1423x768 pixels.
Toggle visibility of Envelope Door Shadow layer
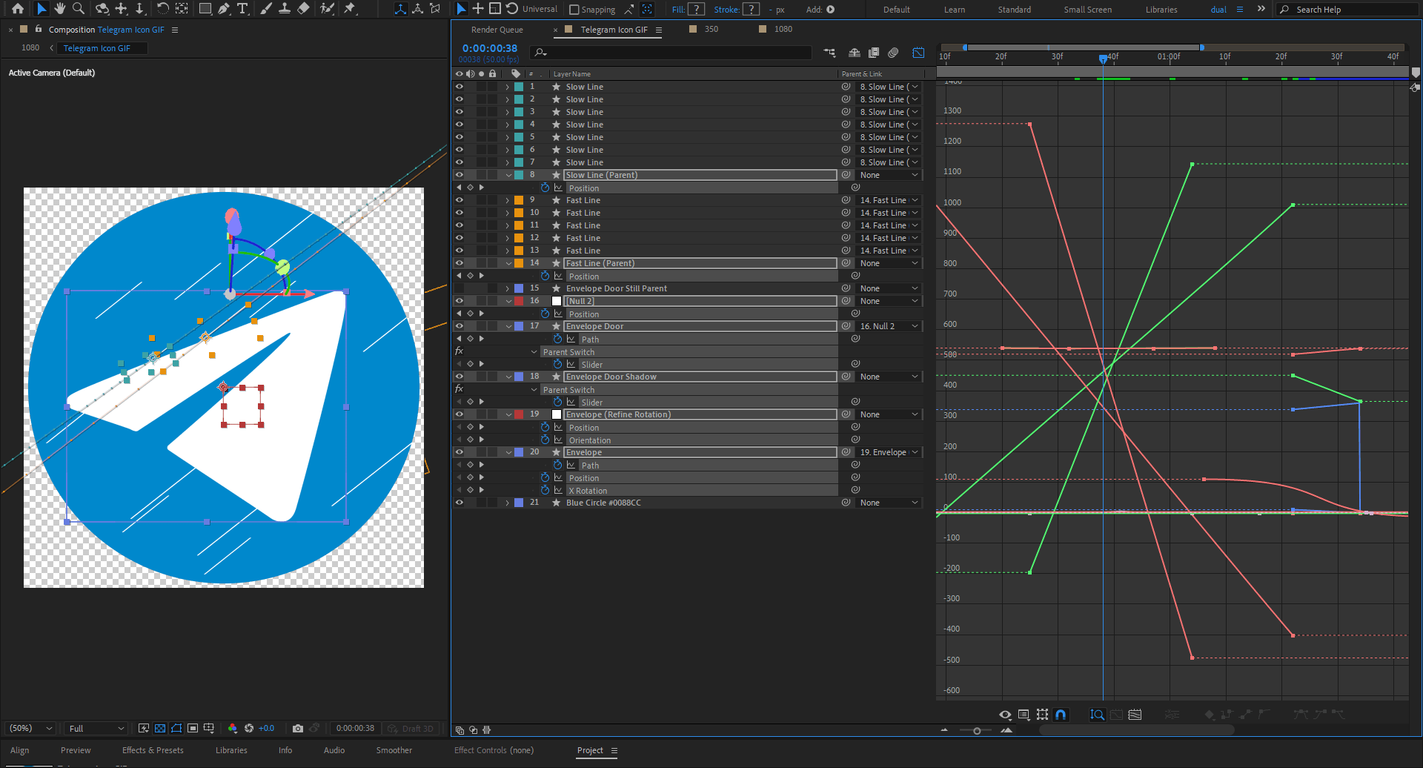click(x=459, y=377)
